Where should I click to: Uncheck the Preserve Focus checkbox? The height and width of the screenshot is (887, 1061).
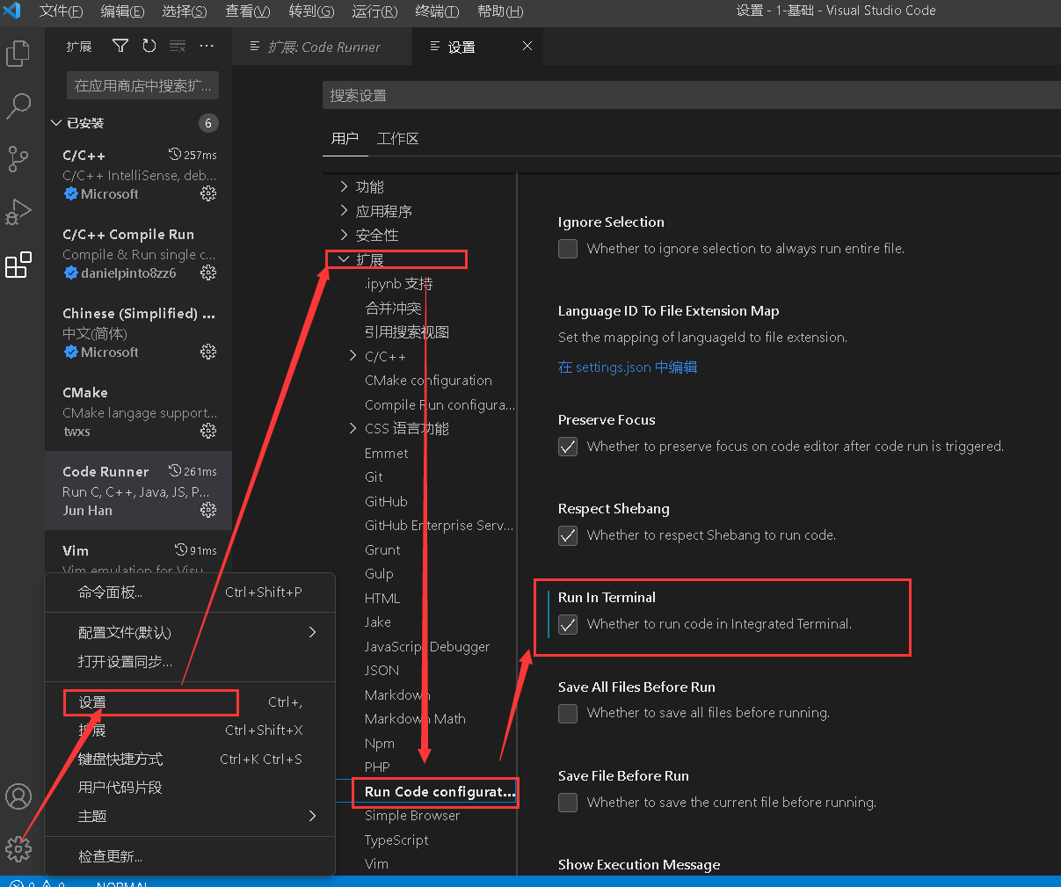pos(568,447)
